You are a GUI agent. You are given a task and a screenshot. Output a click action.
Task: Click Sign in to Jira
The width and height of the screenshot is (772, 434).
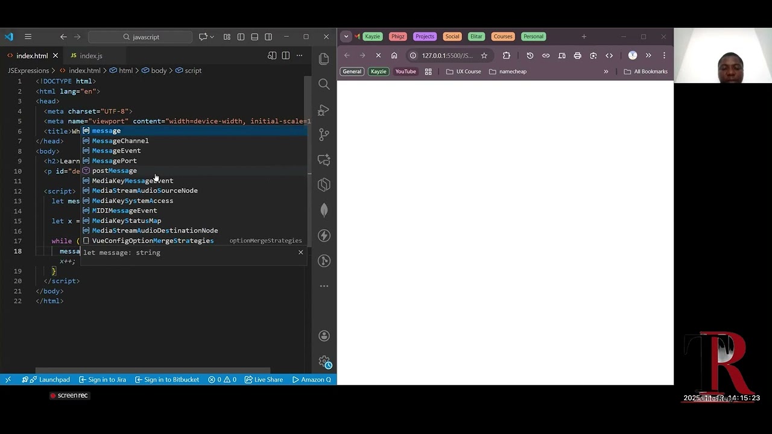pos(102,379)
